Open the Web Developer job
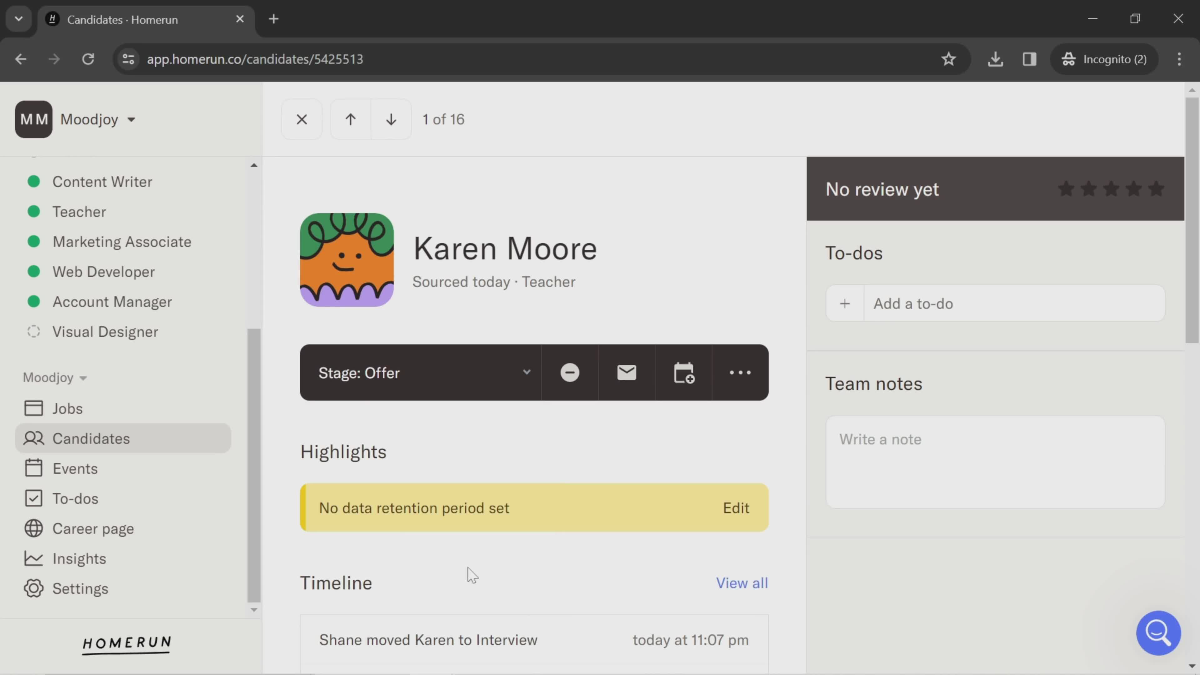This screenshot has width=1200, height=675. (x=103, y=272)
